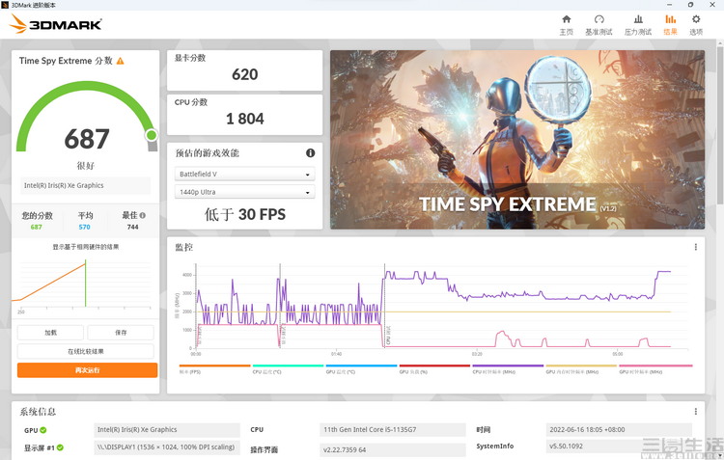
Task: Click the info icon next to 最佳
Action: click(143, 215)
